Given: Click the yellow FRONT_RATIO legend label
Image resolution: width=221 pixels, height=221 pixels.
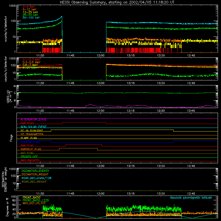Looking at the screenshot, I should click(31, 198).
